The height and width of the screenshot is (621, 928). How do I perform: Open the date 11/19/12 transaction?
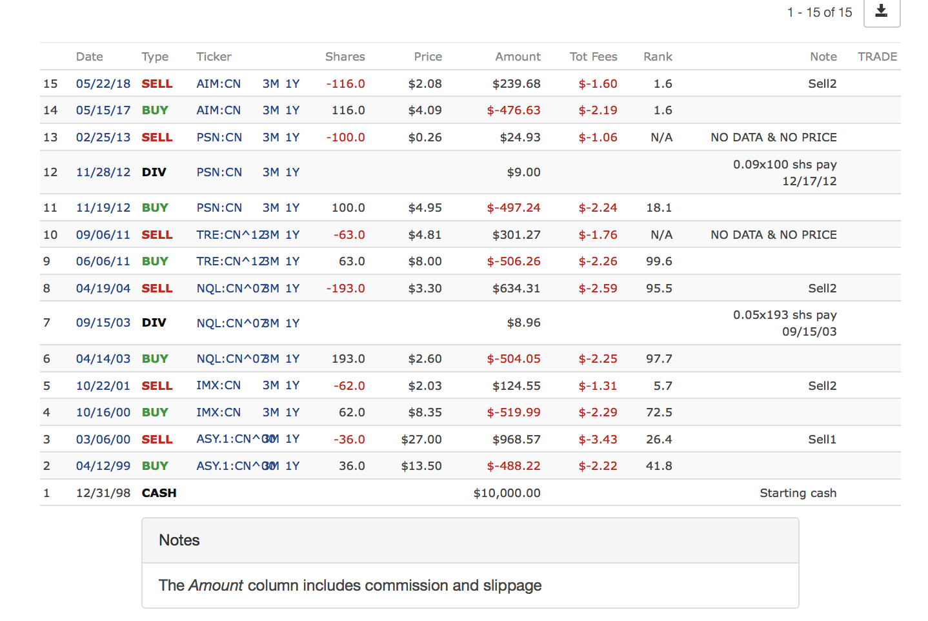coord(103,208)
